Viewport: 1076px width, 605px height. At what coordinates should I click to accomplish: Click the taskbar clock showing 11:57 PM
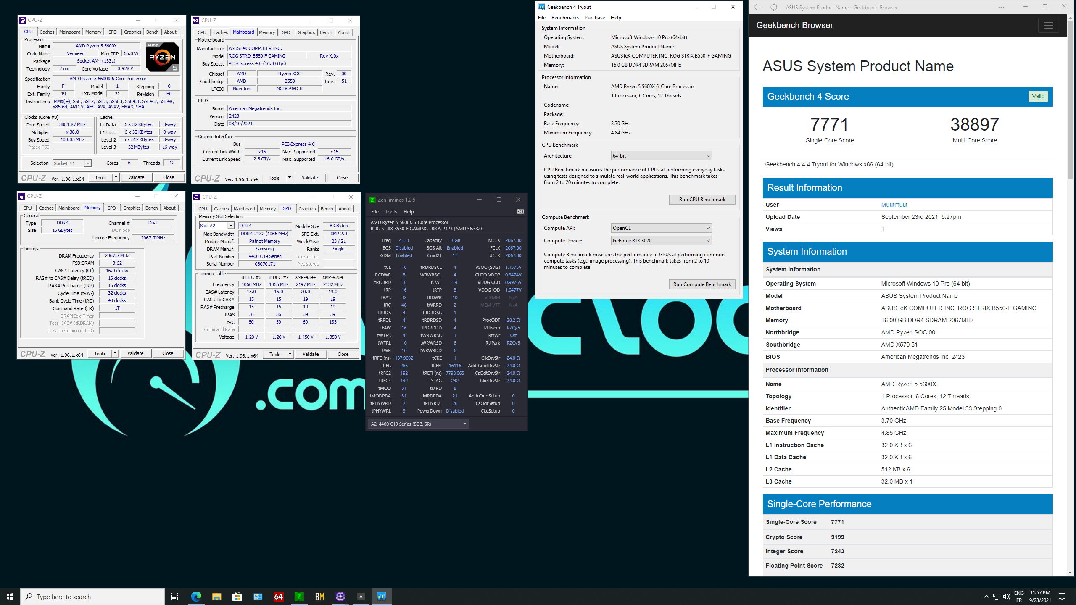1040,597
